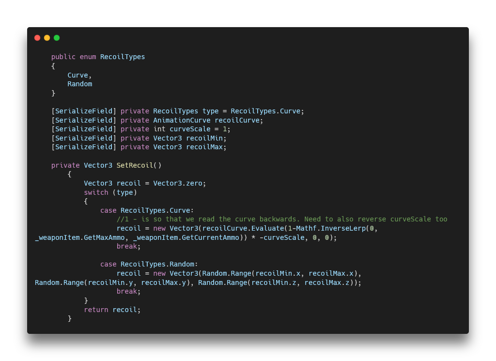Click the green maximize dot
Viewport: 496px width, 361px height.
click(57, 38)
